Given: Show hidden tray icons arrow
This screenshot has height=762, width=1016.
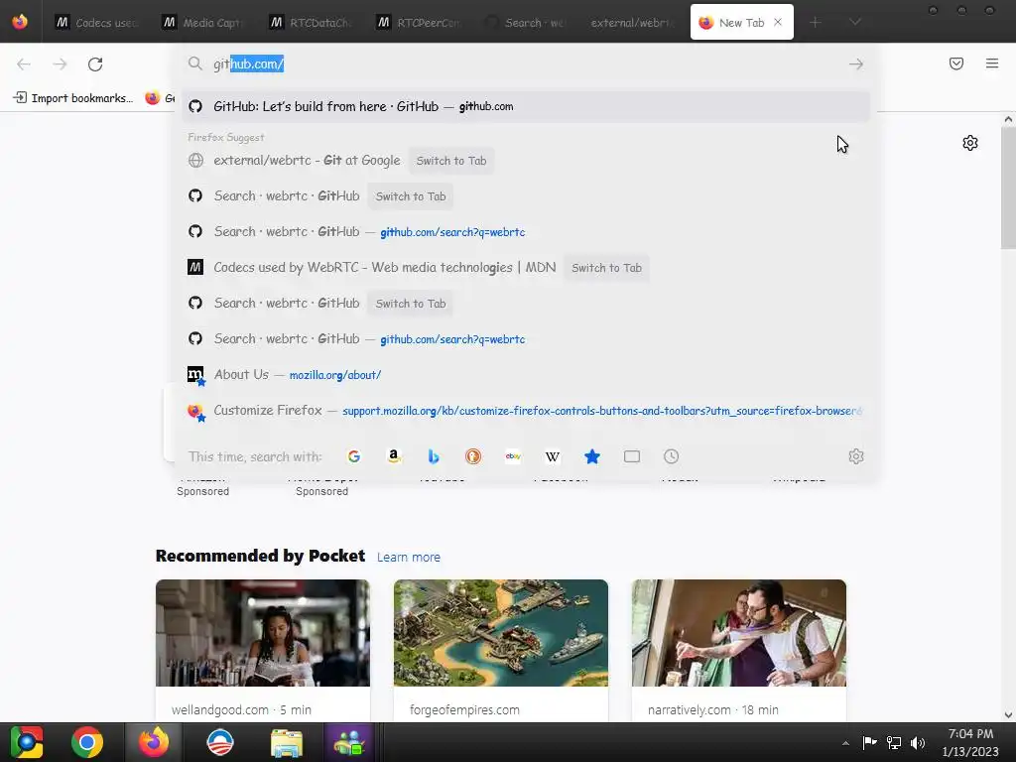Looking at the screenshot, I should point(845,743).
